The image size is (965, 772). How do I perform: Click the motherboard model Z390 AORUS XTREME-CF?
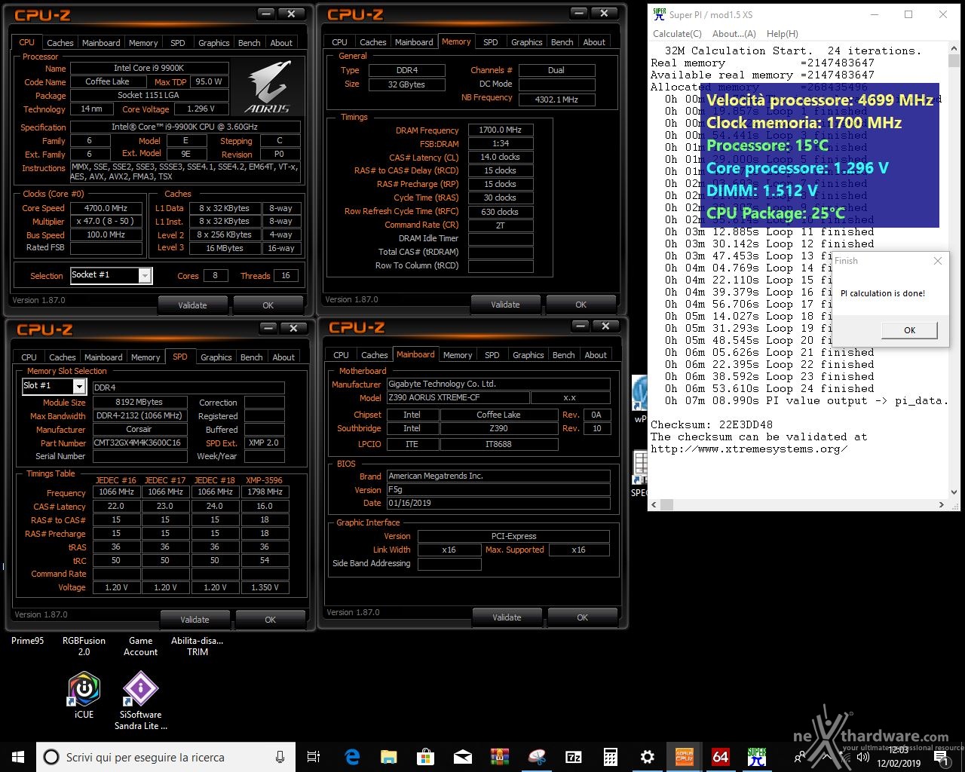pyautogui.click(x=458, y=397)
